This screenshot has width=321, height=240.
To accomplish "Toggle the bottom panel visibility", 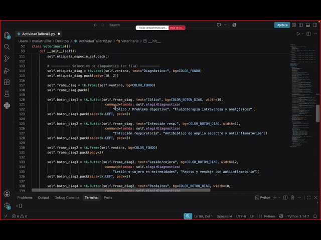I will coord(308,25).
